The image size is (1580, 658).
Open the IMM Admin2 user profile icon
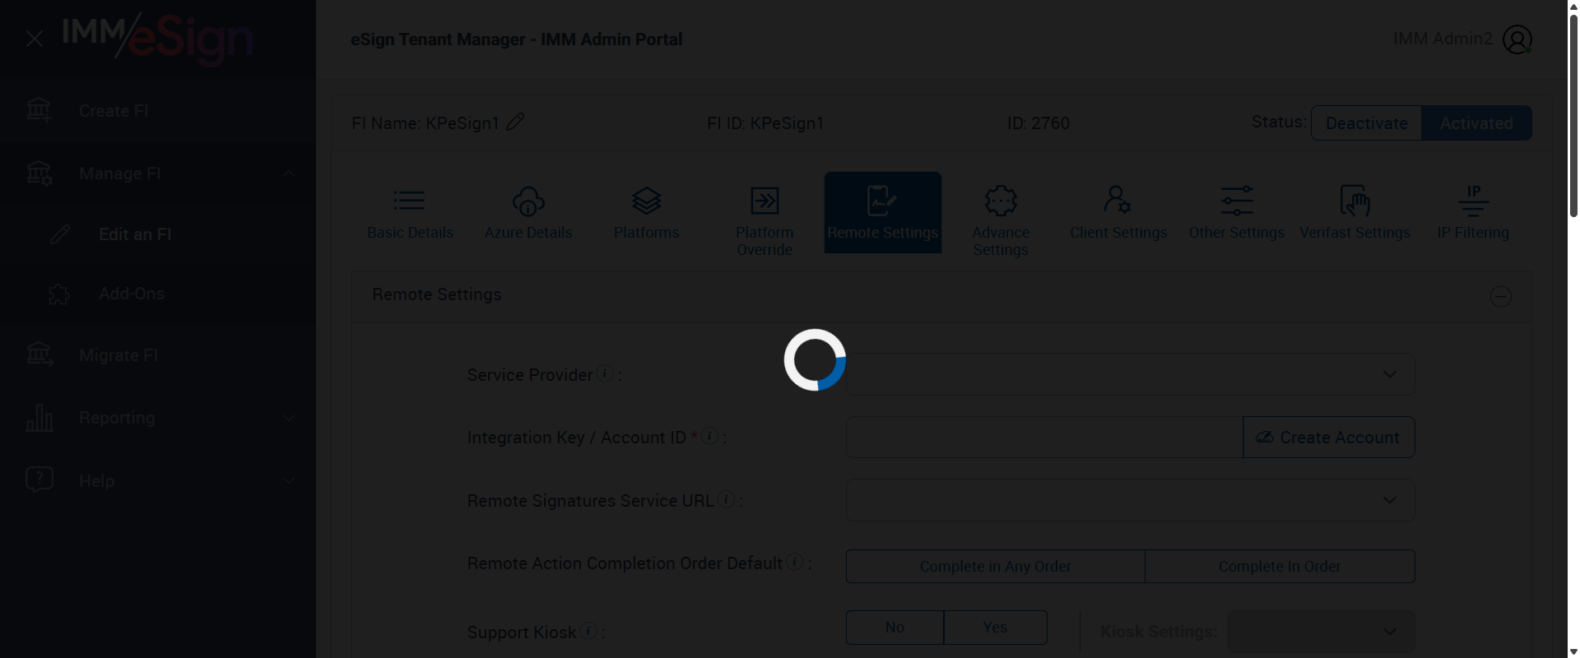pyautogui.click(x=1517, y=39)
